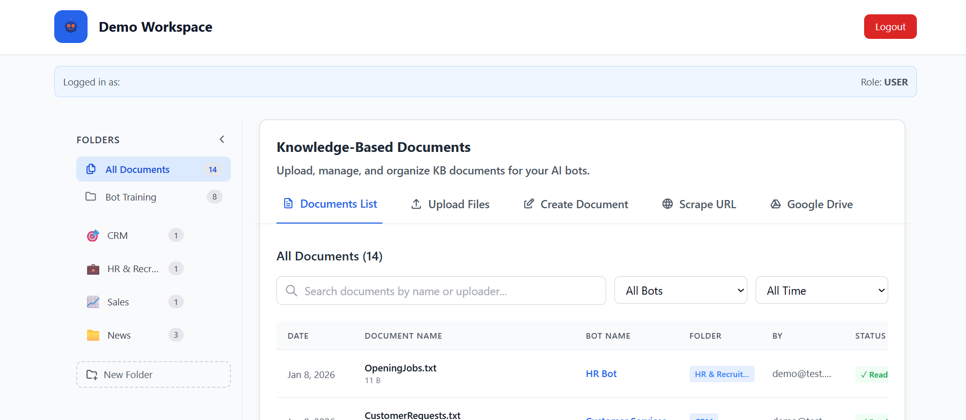Click the Documents List page icon
Screen dimensions: 966x420
tap(288, 204)
